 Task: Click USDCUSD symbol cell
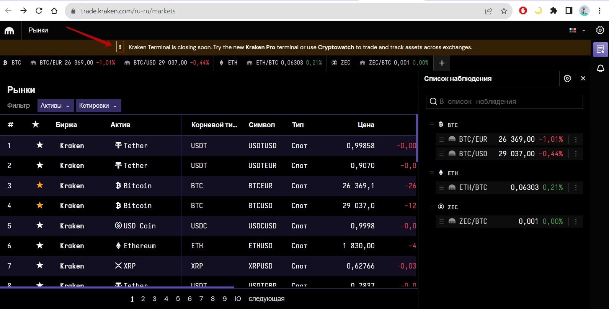click(262, 226)
